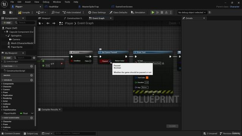Open the Output Log
Viewport: 242px width, 136px height.
coord(31,133)
